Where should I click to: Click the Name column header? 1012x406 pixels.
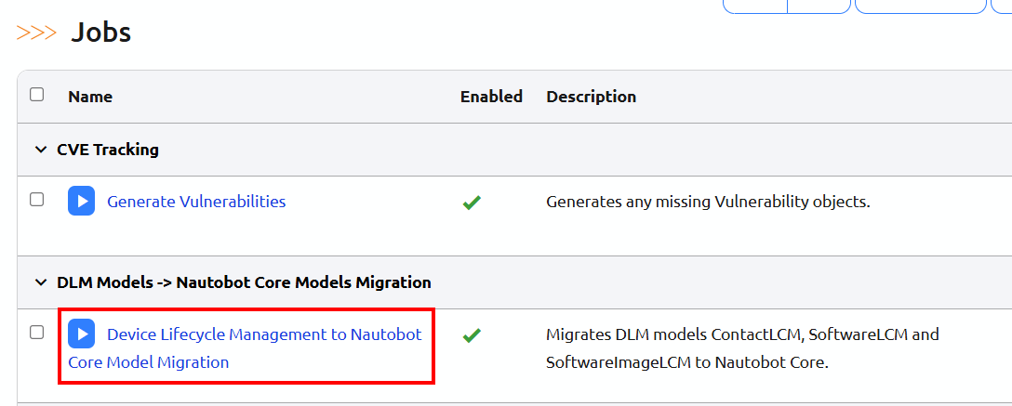tap(90, 97)
